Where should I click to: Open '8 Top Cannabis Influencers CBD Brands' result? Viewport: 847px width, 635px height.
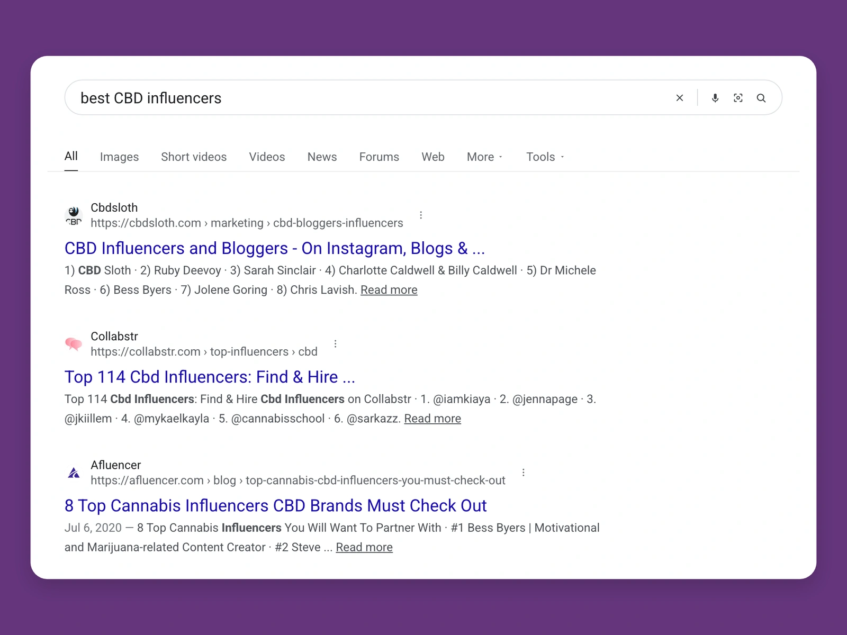(x=275, y=505)
